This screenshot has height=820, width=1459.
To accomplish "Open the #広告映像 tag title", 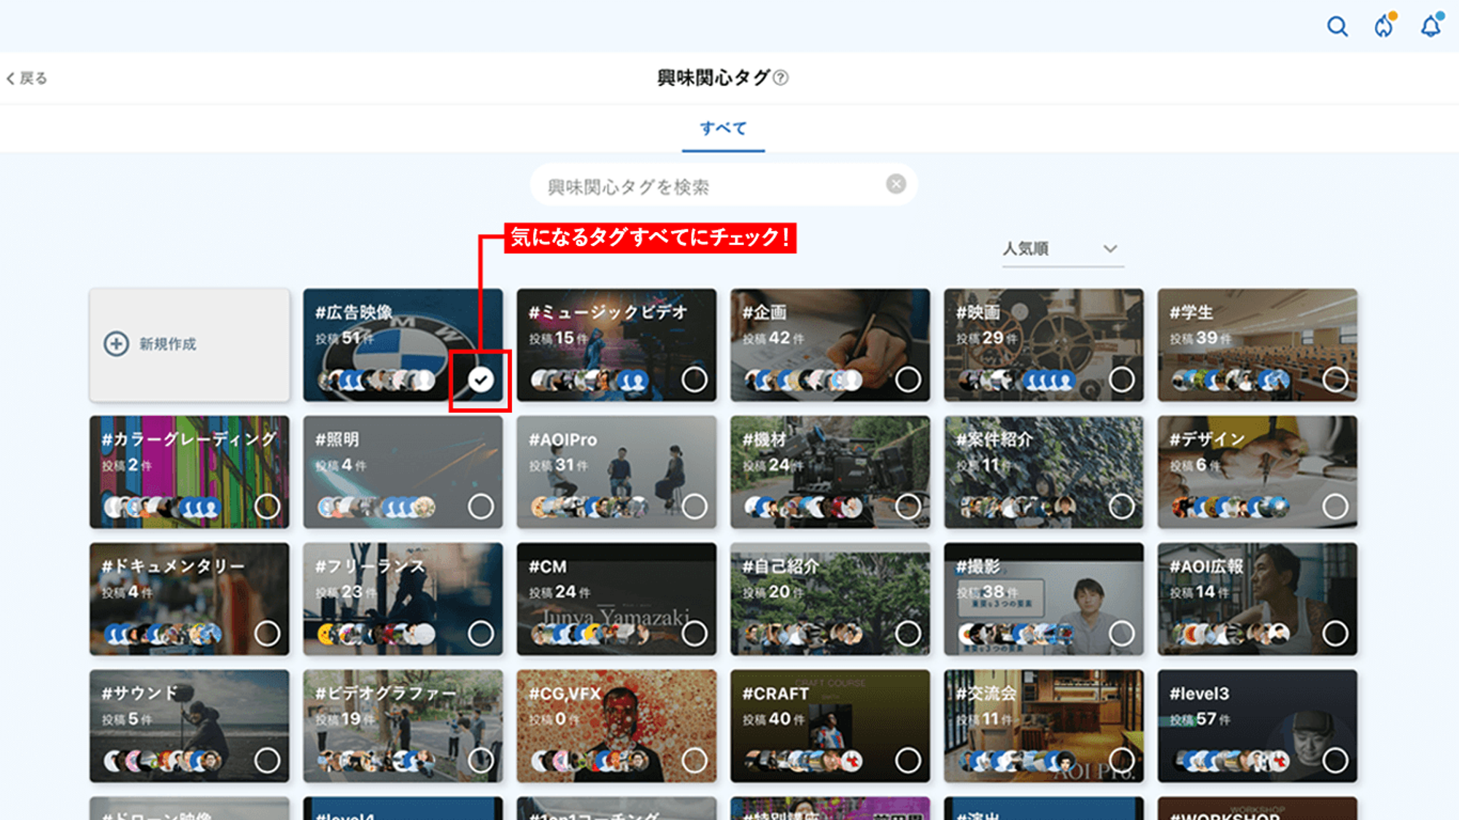I will [354, 312].
